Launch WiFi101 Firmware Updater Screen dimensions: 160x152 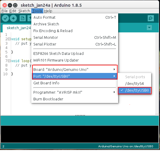[x=75, y=60]
